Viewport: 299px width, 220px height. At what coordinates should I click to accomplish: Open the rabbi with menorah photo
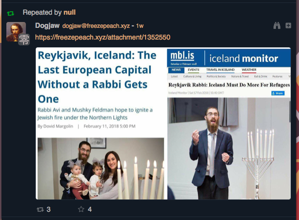click(x=229, y=149)
